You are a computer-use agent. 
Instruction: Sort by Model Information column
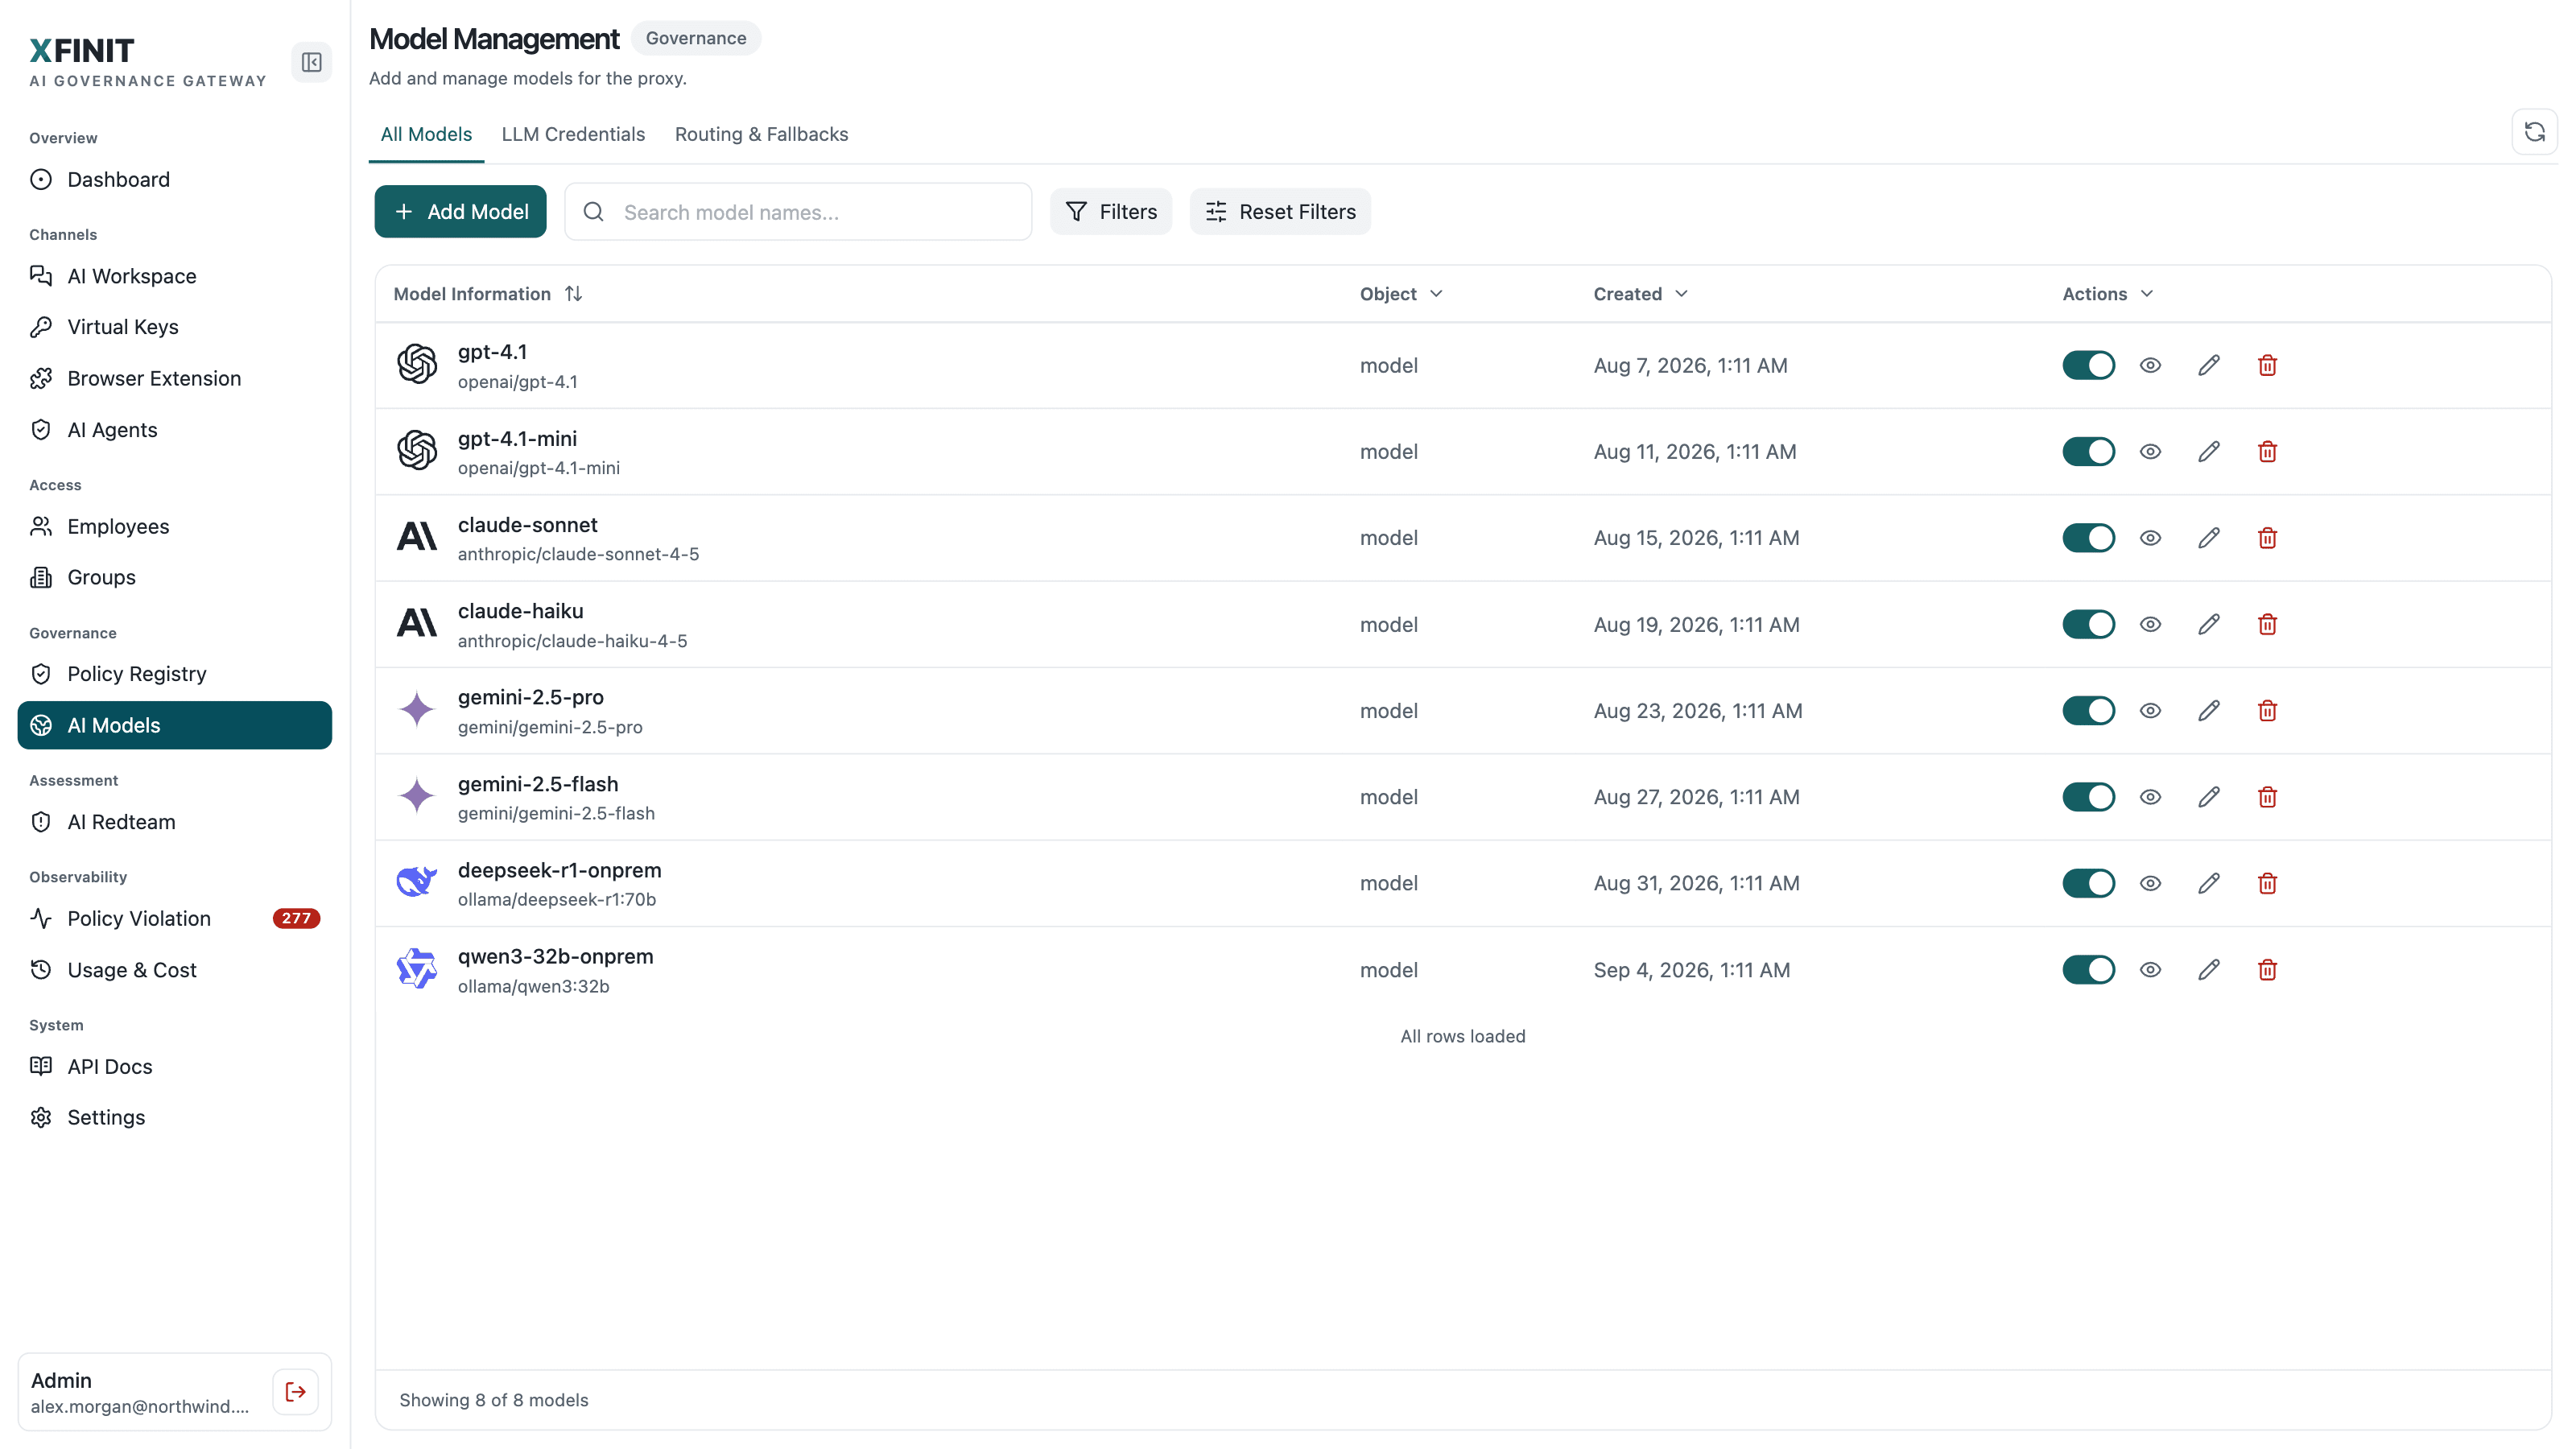488,294
